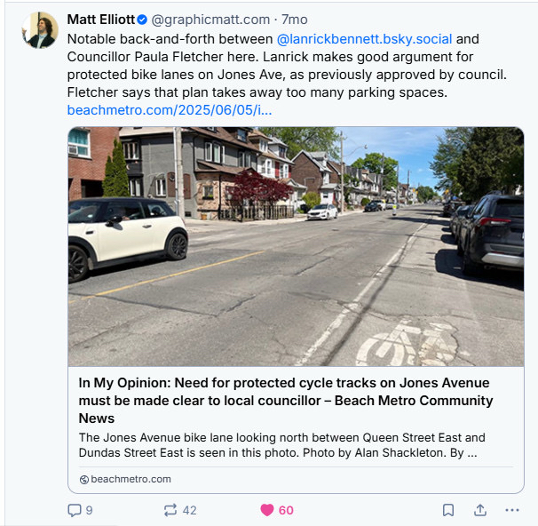Open the beachmetro.com shortened article link
This screenshot has width=538, height=526.
click(170, 110)
